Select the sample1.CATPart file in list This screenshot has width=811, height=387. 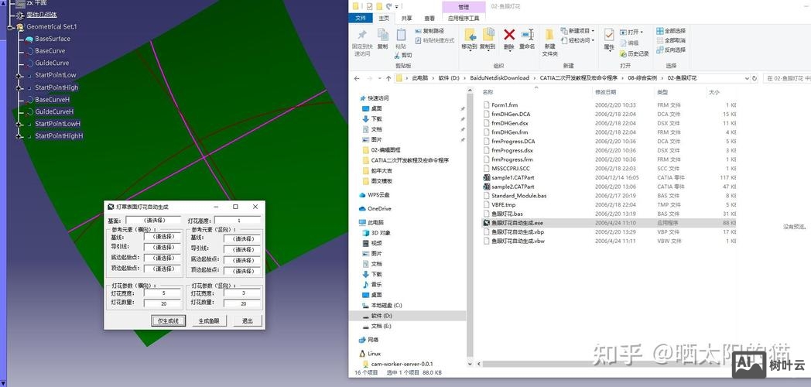tap(512, 177)
